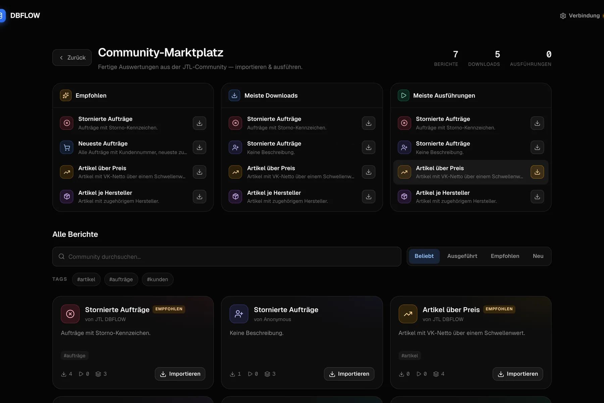Click the X-circle icon on first report card
Screen dimensions: 604x403
pyautogui.click(x=70, y=314)
